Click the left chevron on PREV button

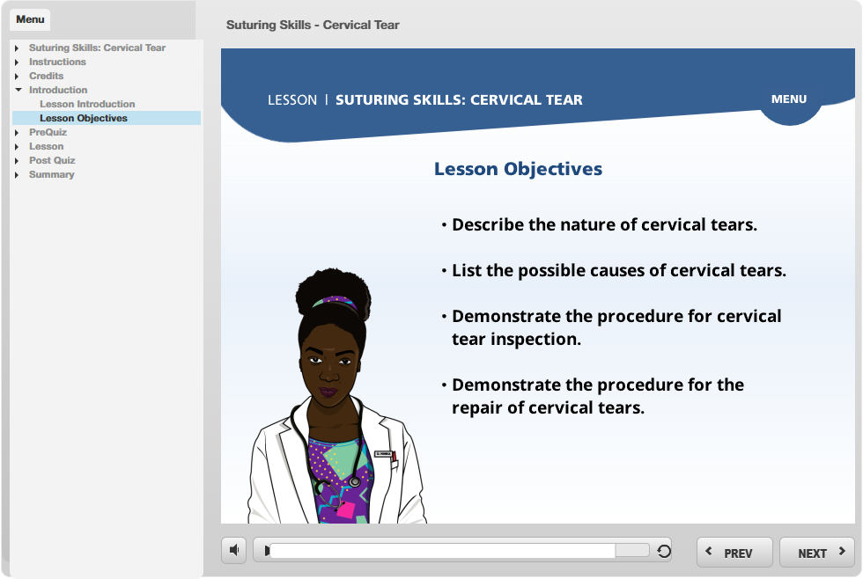710,552
